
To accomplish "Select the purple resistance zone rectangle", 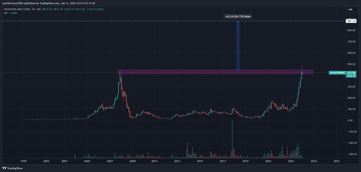I will click(215, 72).
